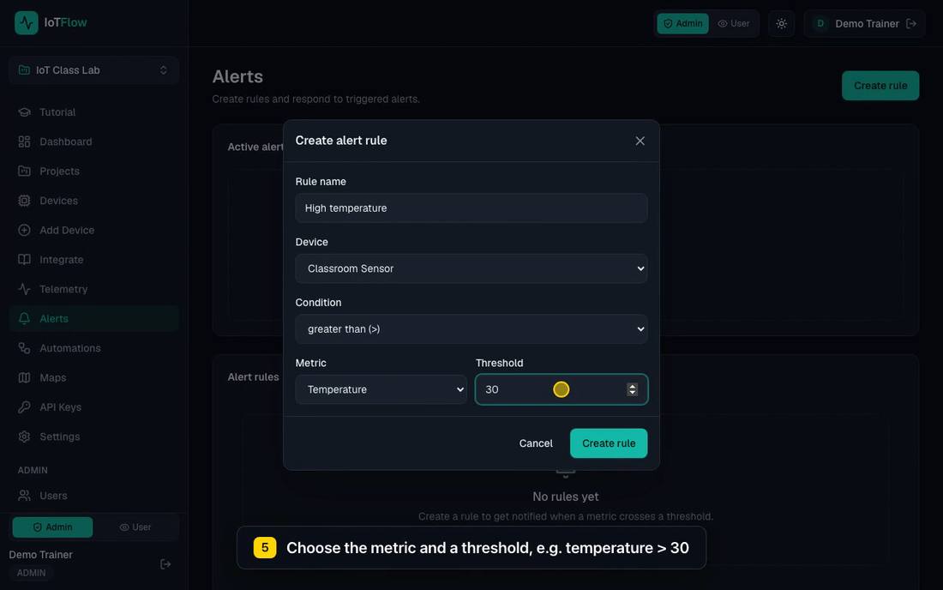Image resolution: width=943 pixels, height=590 pixels.
Task: Click the IoT Class Lab folder icon
Action: tap(24, 70)
